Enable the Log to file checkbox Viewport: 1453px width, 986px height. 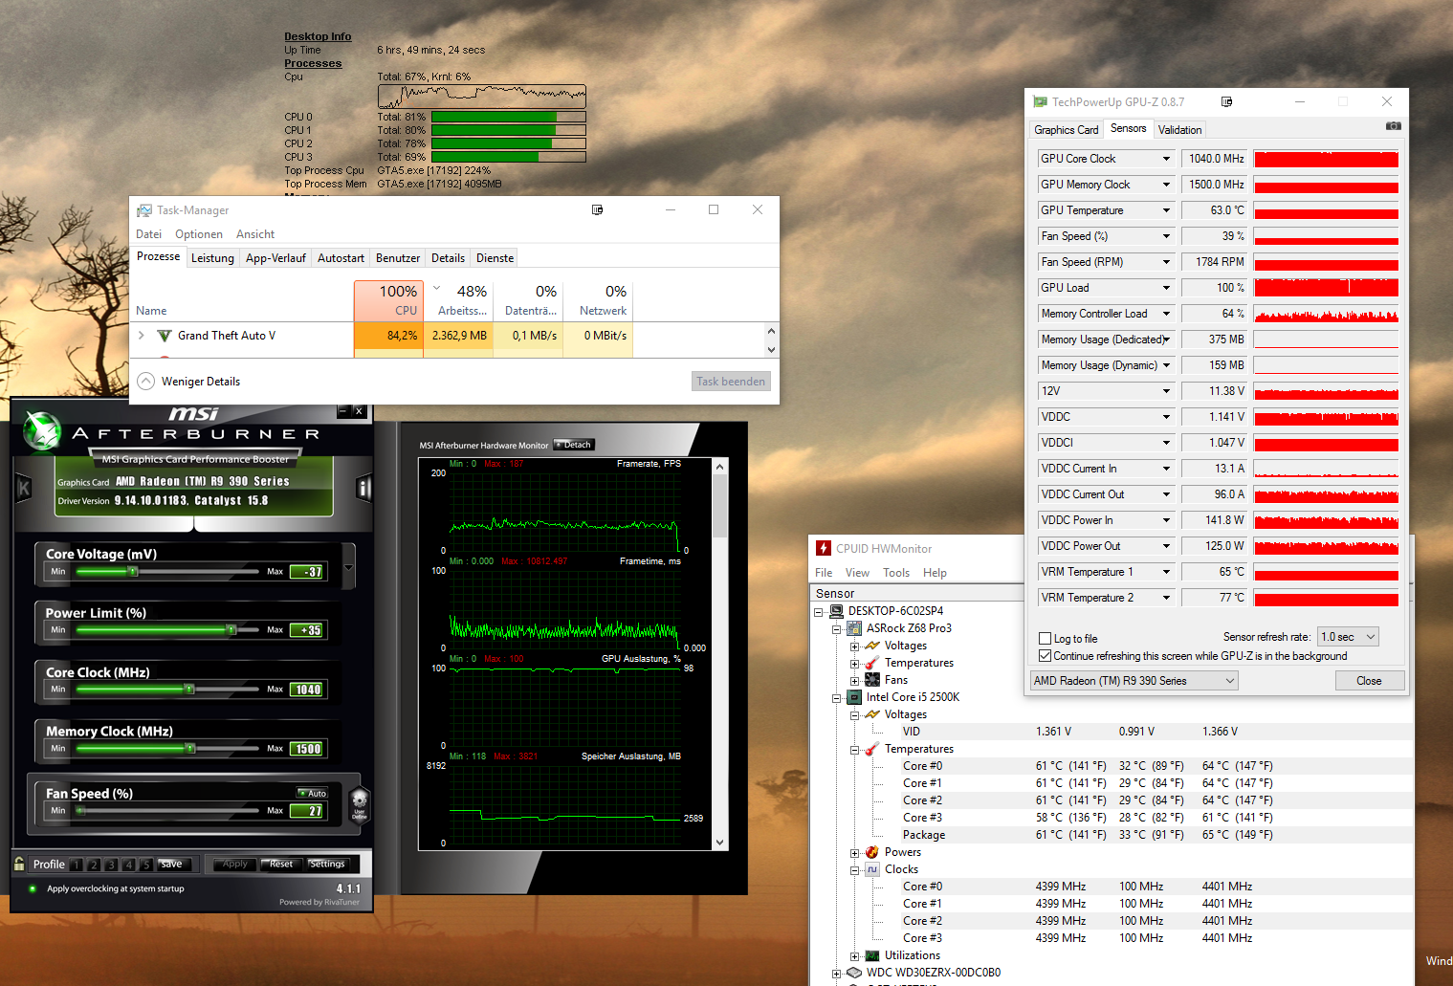[x=1045, y=639]
